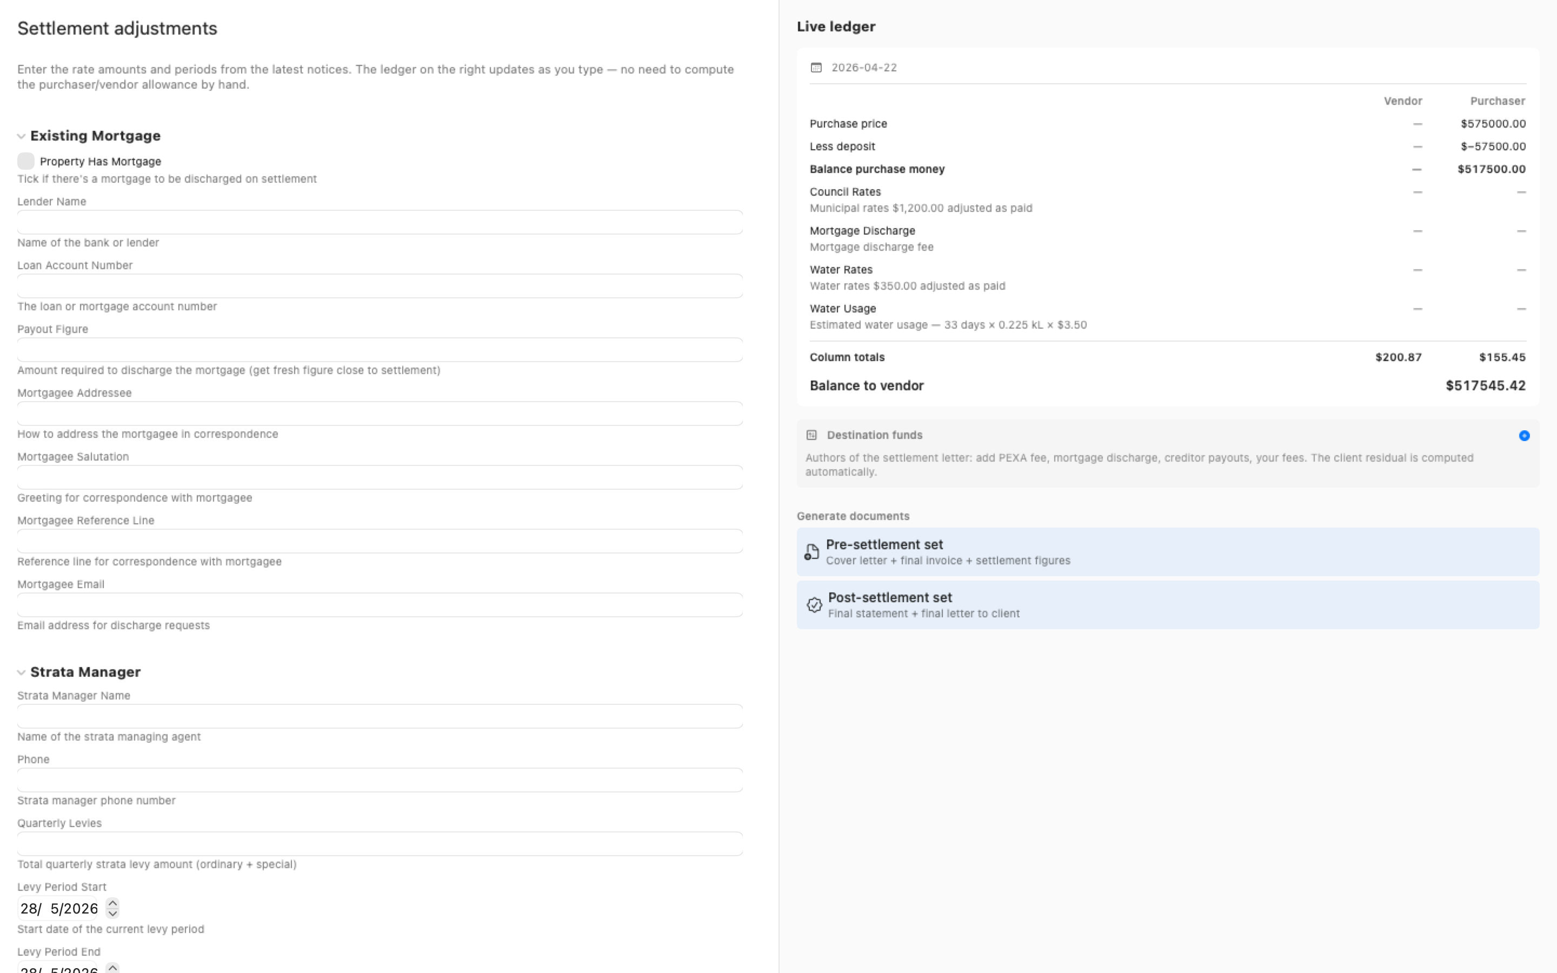Focus the Loan Account Number field
Image resolution: width=1557 pixels, height=973 pixels.
(380, 286)
